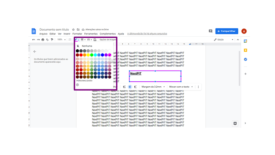Screen dimensions: 275x155
Task: Pick the orange color swatch
Action: pyautogui.click(x=84, y=55)
